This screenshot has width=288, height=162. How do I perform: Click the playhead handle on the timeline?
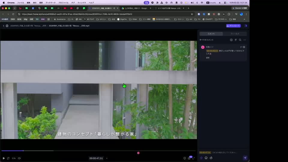[x=23, y=151]
